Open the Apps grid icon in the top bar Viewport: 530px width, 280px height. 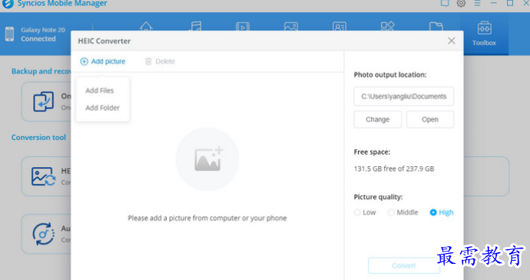[x=387, y=26]
